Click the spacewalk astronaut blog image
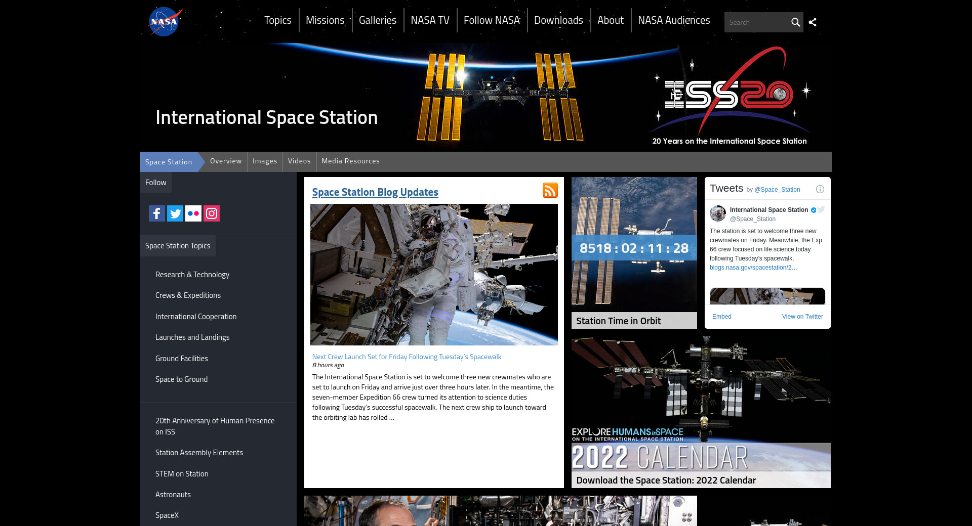 point(434,275)
